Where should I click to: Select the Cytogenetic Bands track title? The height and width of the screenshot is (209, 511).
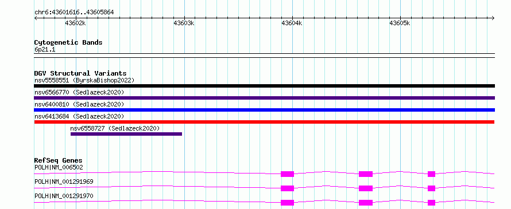[x=68, y=42]
